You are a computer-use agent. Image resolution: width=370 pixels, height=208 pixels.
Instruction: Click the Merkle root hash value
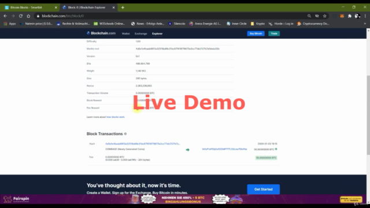click(x=177, y=49)
